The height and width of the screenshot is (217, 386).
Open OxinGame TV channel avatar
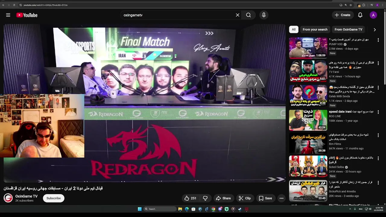point(8,198)
